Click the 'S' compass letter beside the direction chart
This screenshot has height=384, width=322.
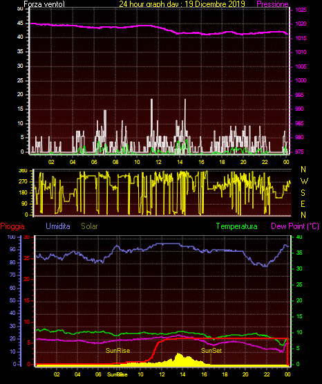point(303,193)
